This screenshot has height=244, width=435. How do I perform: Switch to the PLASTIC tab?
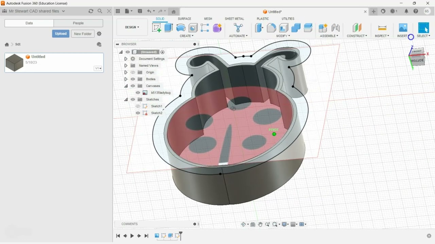click(x=263, y=19)
